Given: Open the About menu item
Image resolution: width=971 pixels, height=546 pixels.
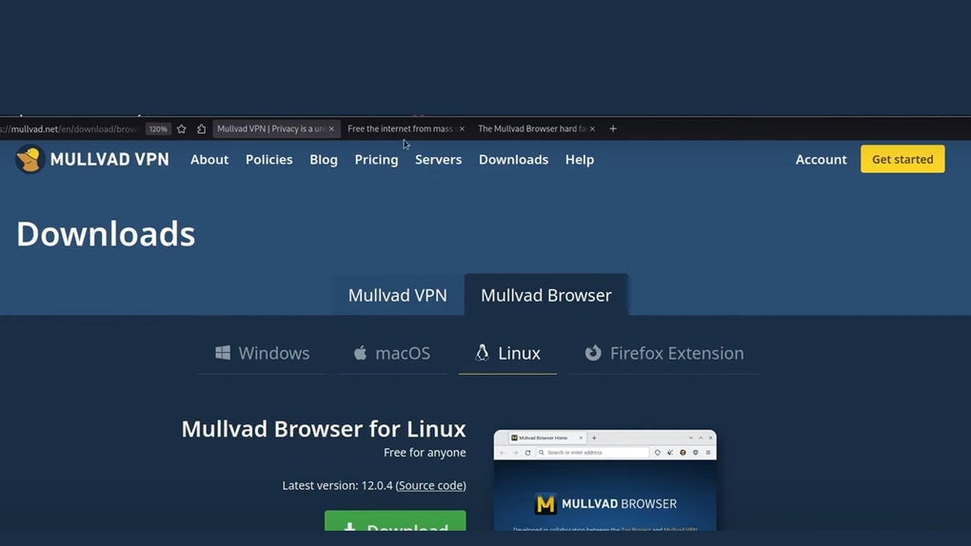Looking at the screenshot, I should click(x=209, y=160).
